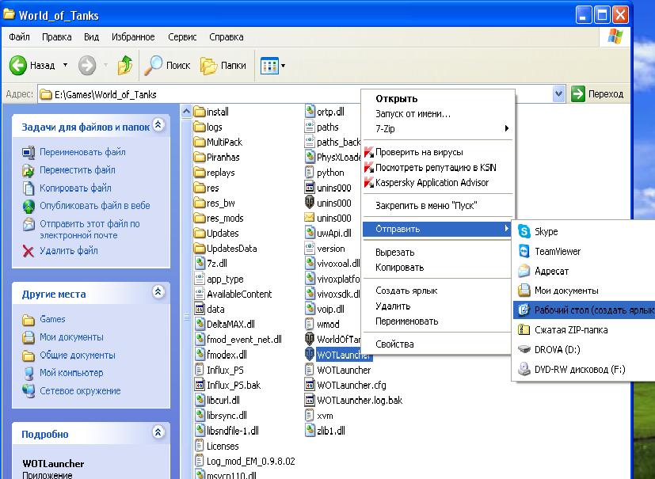Expand the address bar dropdown arrow
The image size is (655, 479).
click(558, 94)
